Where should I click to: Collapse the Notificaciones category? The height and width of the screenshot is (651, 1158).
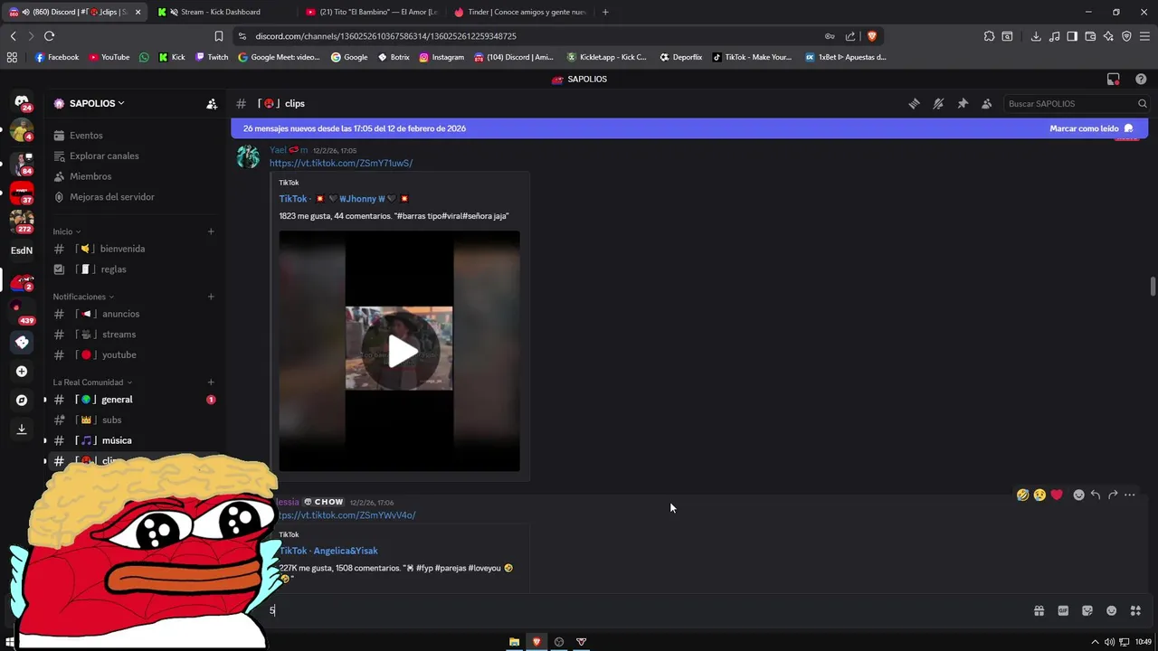pyautogui.click(x=83, y=297)
